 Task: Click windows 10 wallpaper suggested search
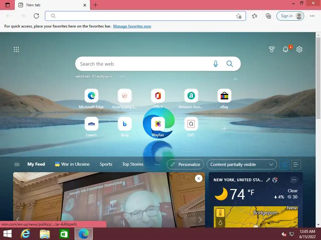pos(94,76)
